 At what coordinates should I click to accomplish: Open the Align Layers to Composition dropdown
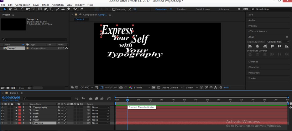278,42
